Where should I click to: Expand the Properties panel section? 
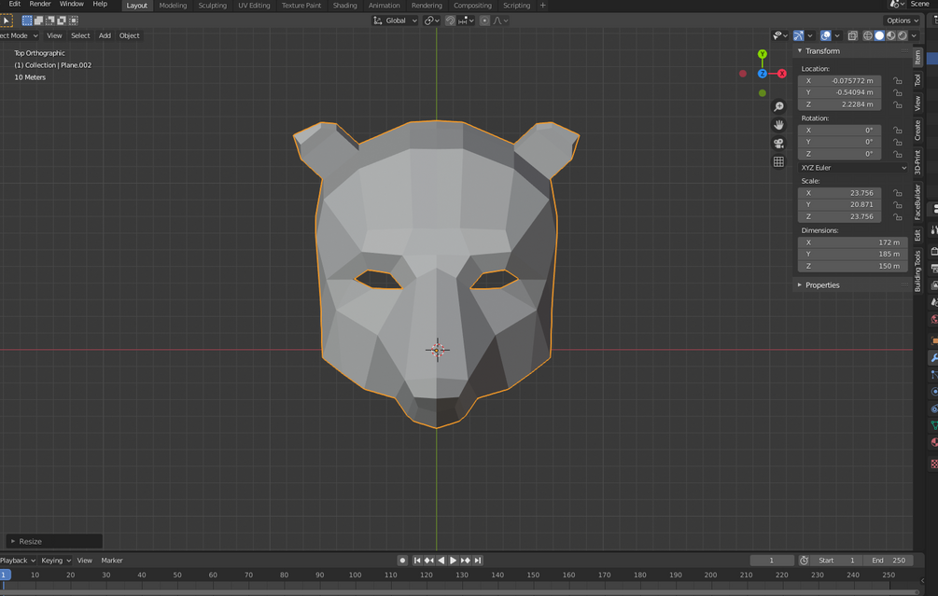pos(822,285)
